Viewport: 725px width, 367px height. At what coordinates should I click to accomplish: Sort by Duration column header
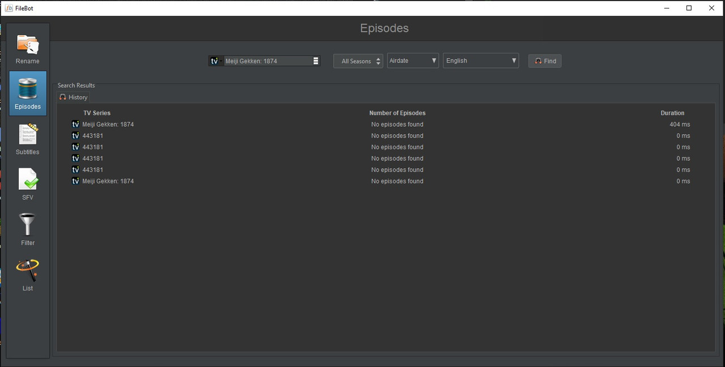click(672, 113)
